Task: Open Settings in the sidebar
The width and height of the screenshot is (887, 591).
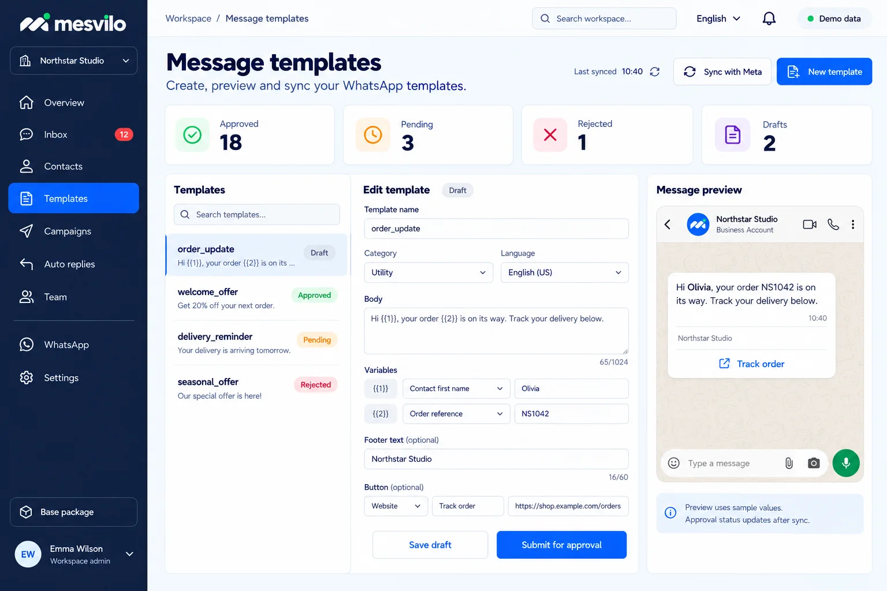Action: pyautogui.click(x=73, y=378)
